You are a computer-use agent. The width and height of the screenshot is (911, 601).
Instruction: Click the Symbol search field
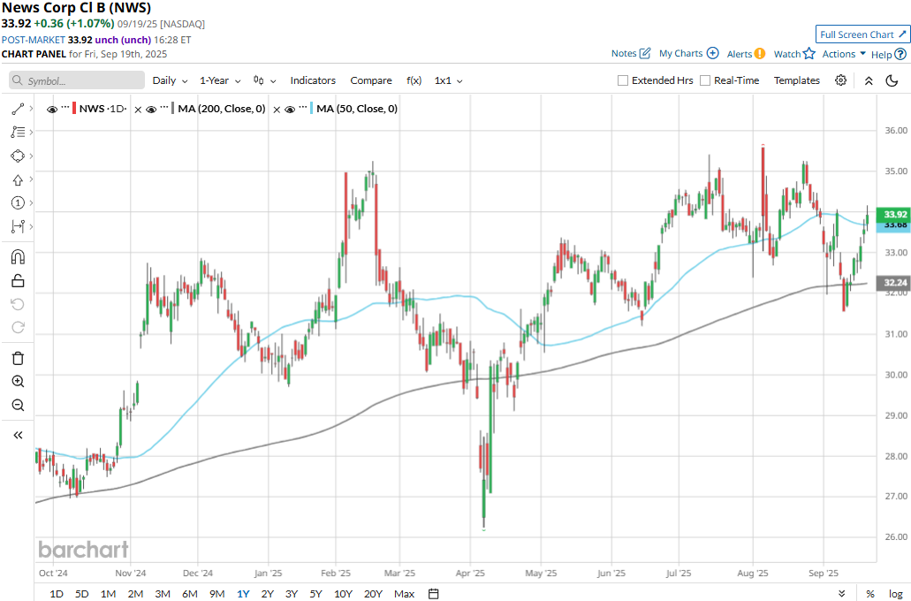click(x=78, y=80)
